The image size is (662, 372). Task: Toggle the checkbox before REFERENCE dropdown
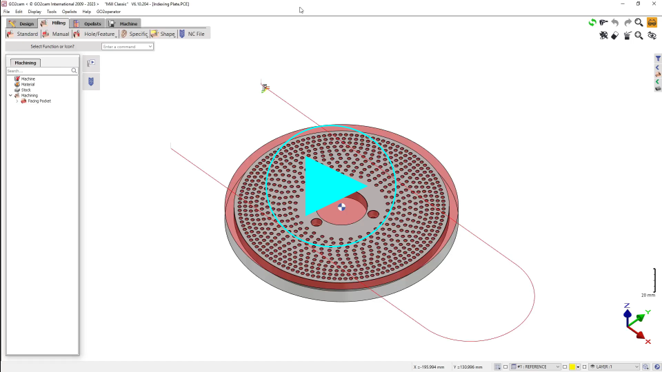(505, 366)
